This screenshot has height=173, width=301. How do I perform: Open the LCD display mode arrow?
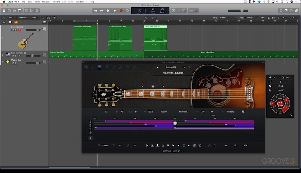click(168, 11)
